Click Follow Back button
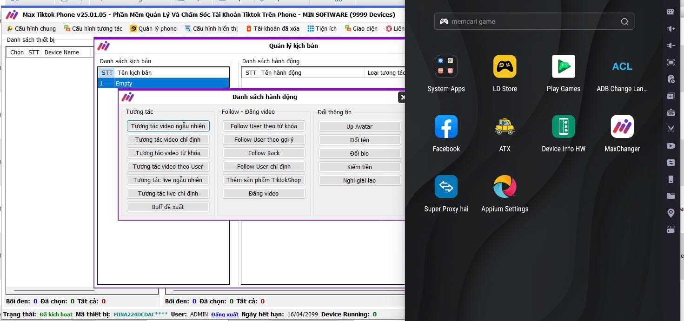The image size is (684, 321). pos(264,153)
